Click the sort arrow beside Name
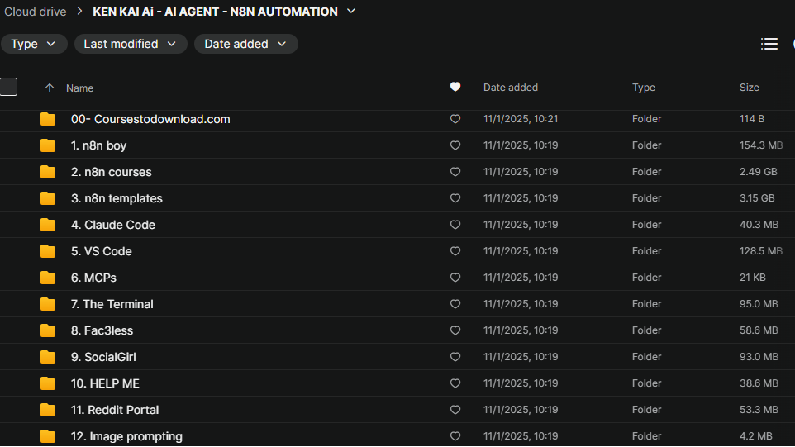 (x=50, y=88)
